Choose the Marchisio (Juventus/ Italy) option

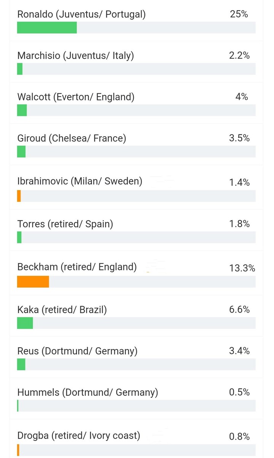coord(75,56)
